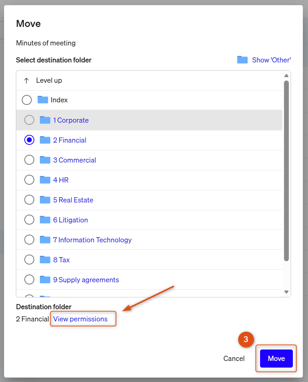308x382 pixels.
Task: Open the 2 Financial folder
Action: (x=70, y=140)
